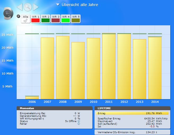The width and height of the screenshot is (174, 135).
Task: Click the 2006 yield bar
Action: click(32, 97)
